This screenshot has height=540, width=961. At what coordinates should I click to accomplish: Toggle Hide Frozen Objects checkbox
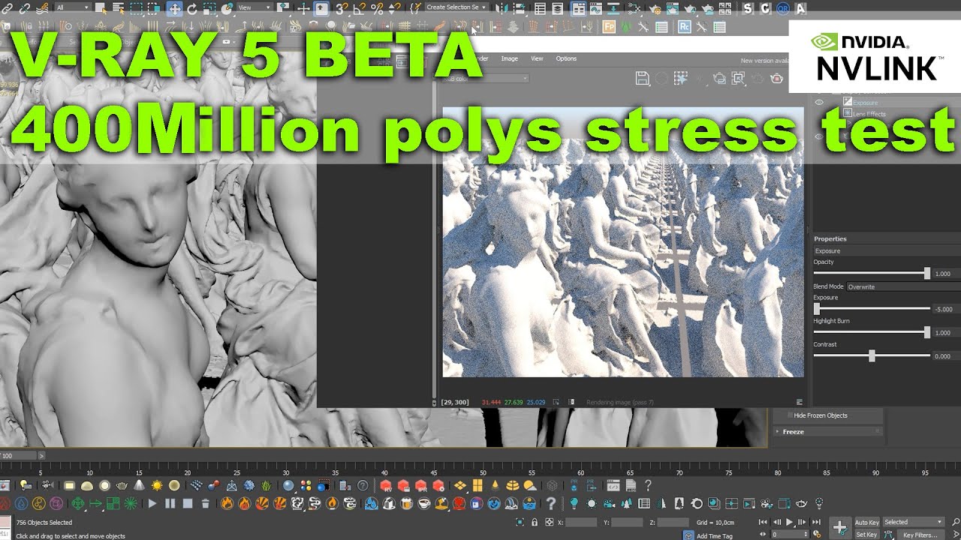[790, 415]
